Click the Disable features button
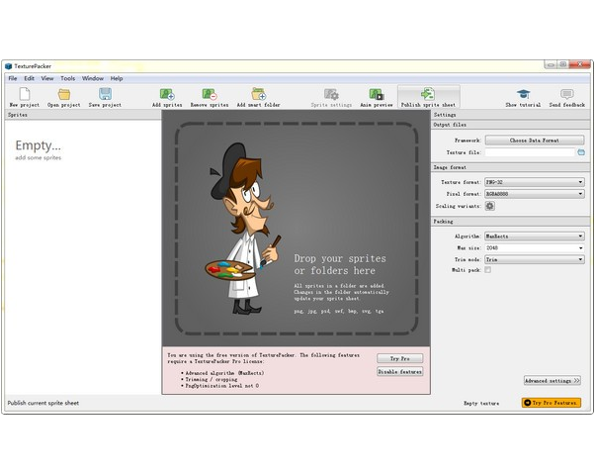 [x=399, y=372]
